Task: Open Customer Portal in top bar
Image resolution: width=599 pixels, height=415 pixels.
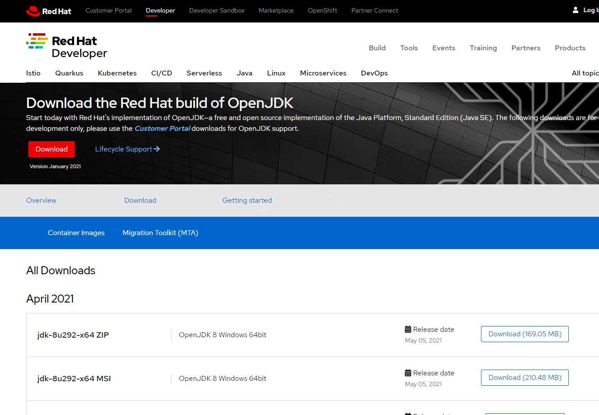Action: 109,10
